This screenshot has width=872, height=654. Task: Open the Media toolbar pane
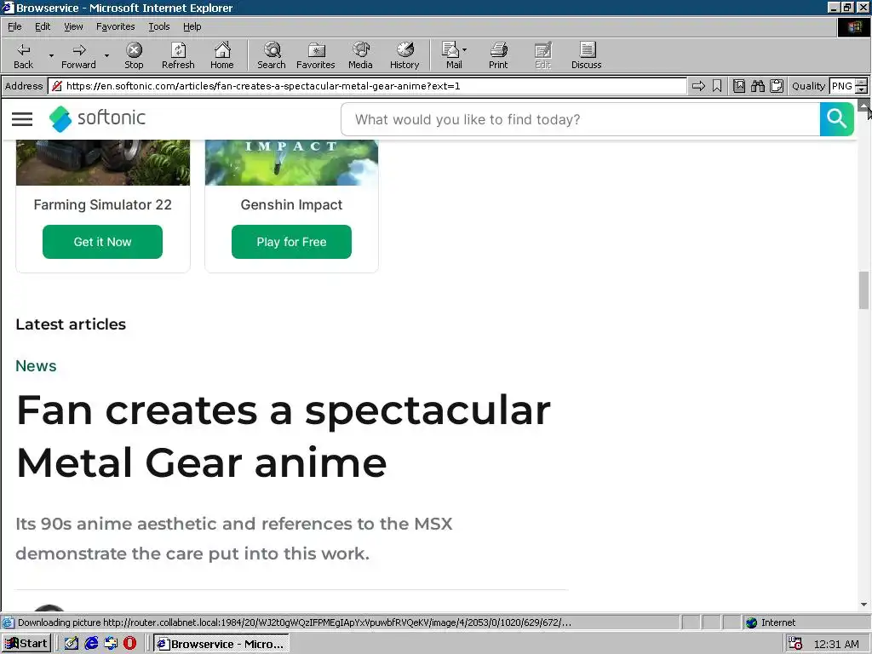[x=360, y=55]
